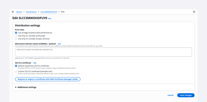Image resolution: width=207 pixels, height=102 pixels.
Task: Click the Edit breadcrumb text
Action: 63,12
